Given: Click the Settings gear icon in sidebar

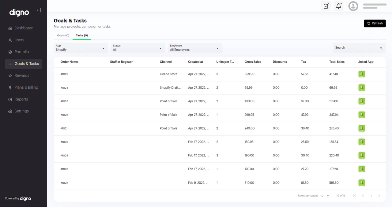Looking at the screenshot, I should [10, 112].
